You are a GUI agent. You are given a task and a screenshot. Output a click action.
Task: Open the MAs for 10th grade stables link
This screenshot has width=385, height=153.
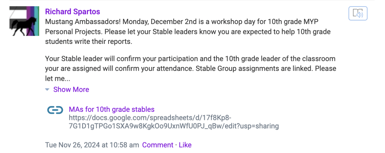click(112, 109)
